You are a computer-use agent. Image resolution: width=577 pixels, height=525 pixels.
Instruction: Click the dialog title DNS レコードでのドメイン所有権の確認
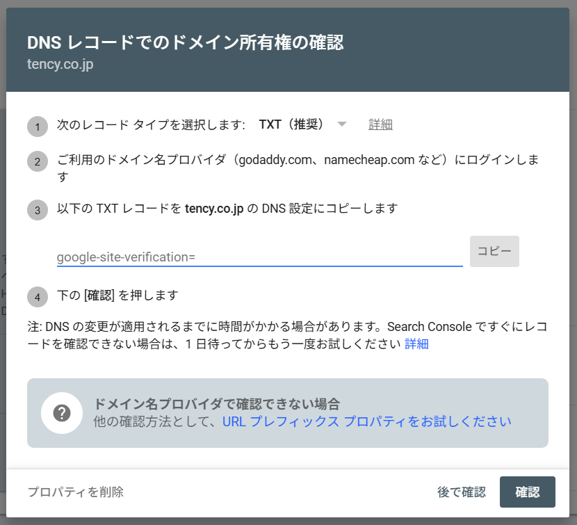tap(185, 43)
